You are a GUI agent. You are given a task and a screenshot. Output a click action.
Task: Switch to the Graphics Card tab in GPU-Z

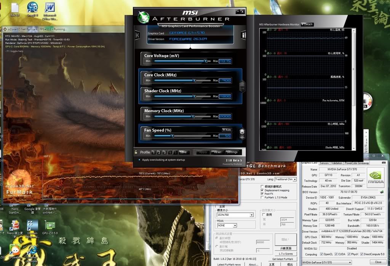(x=309, y=163)
